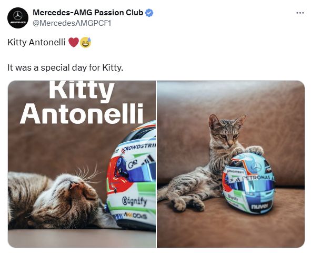Click the red heart emoji
Screen dimensions: 311x253
pos(74,42)
